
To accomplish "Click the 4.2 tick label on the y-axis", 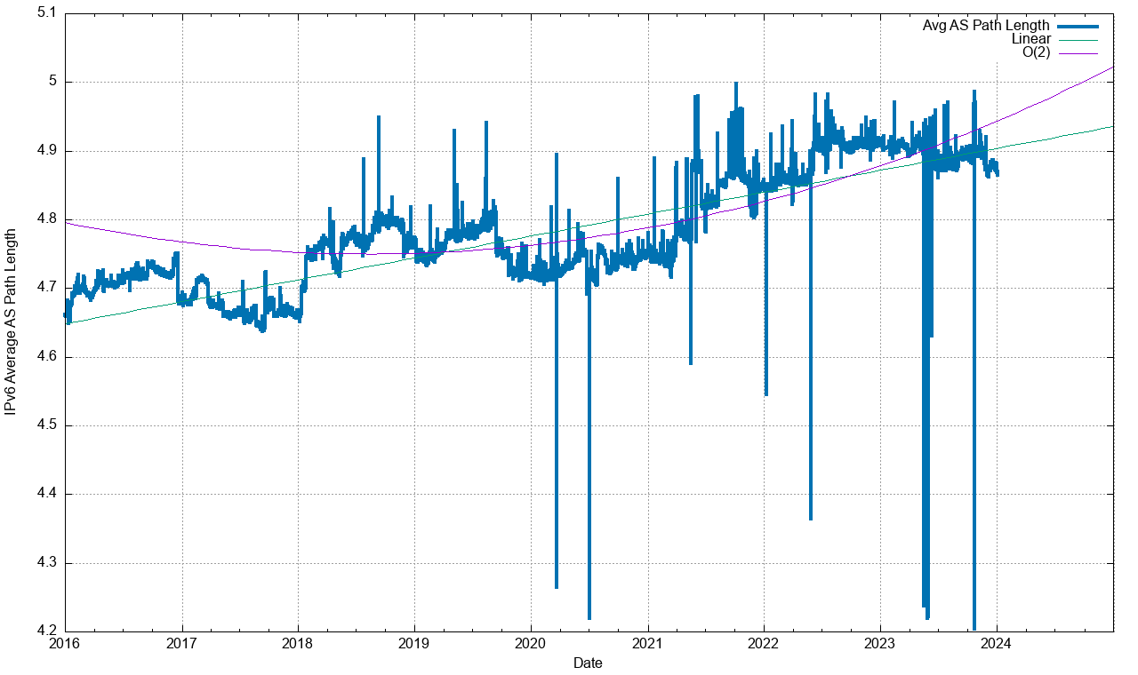I will 47,631.
